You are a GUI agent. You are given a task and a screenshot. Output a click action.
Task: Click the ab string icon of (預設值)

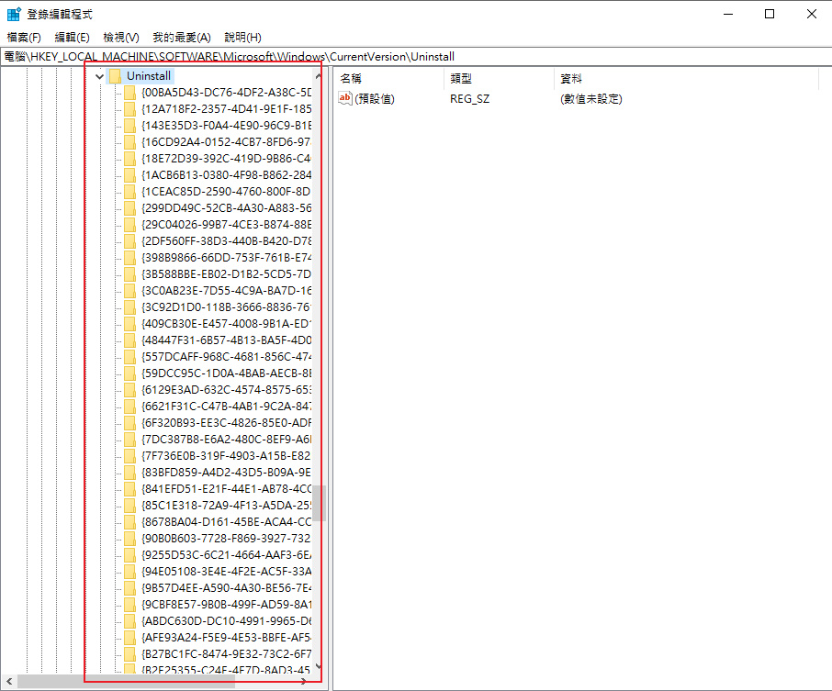345,98
